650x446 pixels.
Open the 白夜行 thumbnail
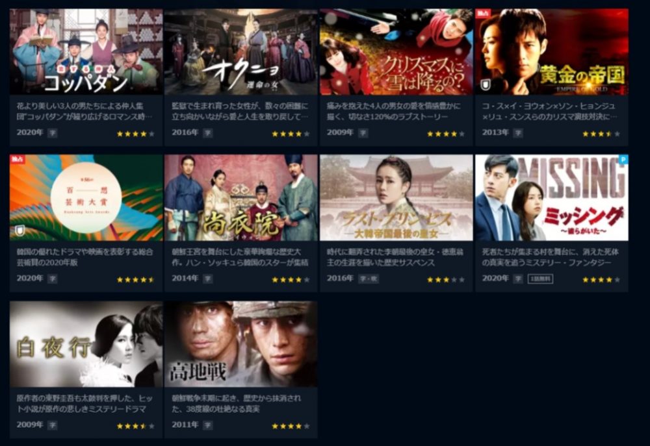[86, 344]
